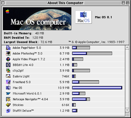Image resolution: width=131 pixels, height=118 pixels.
Task: Click the window zoom box
Action: pyautogui.click(x=123, y=3)
